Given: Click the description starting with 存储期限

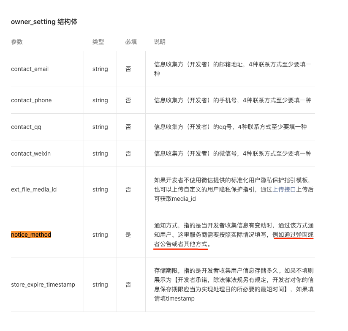Looking at the screenshot, I should click(x=234, y=284).
